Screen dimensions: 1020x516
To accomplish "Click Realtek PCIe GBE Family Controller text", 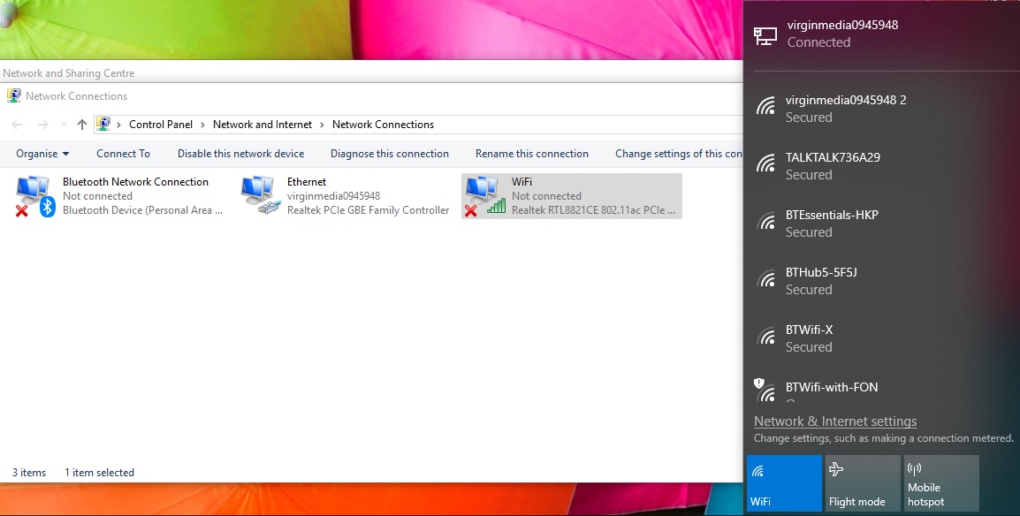I will [x=369, y=210].
